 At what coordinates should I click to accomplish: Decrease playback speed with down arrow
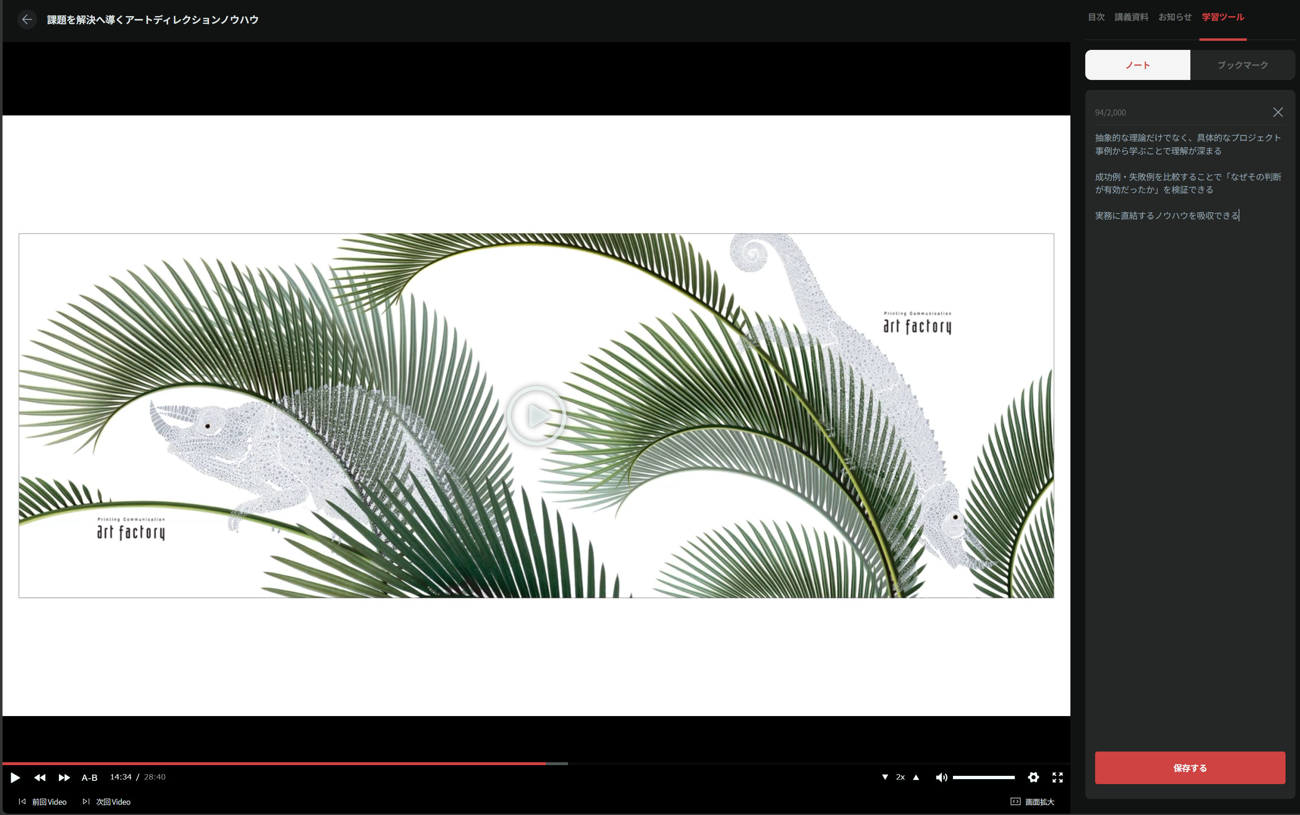click(x=885, y=777)
